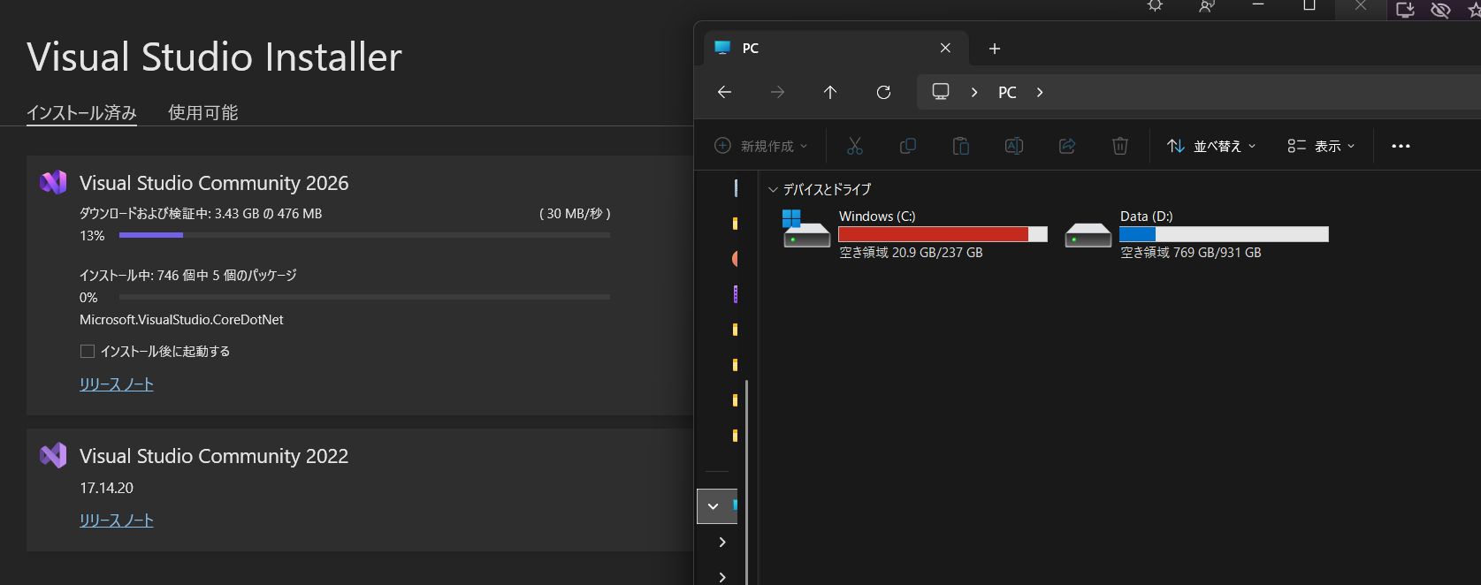Expand the navigation item below the highlighted chevron

click(x=722, y=542)
